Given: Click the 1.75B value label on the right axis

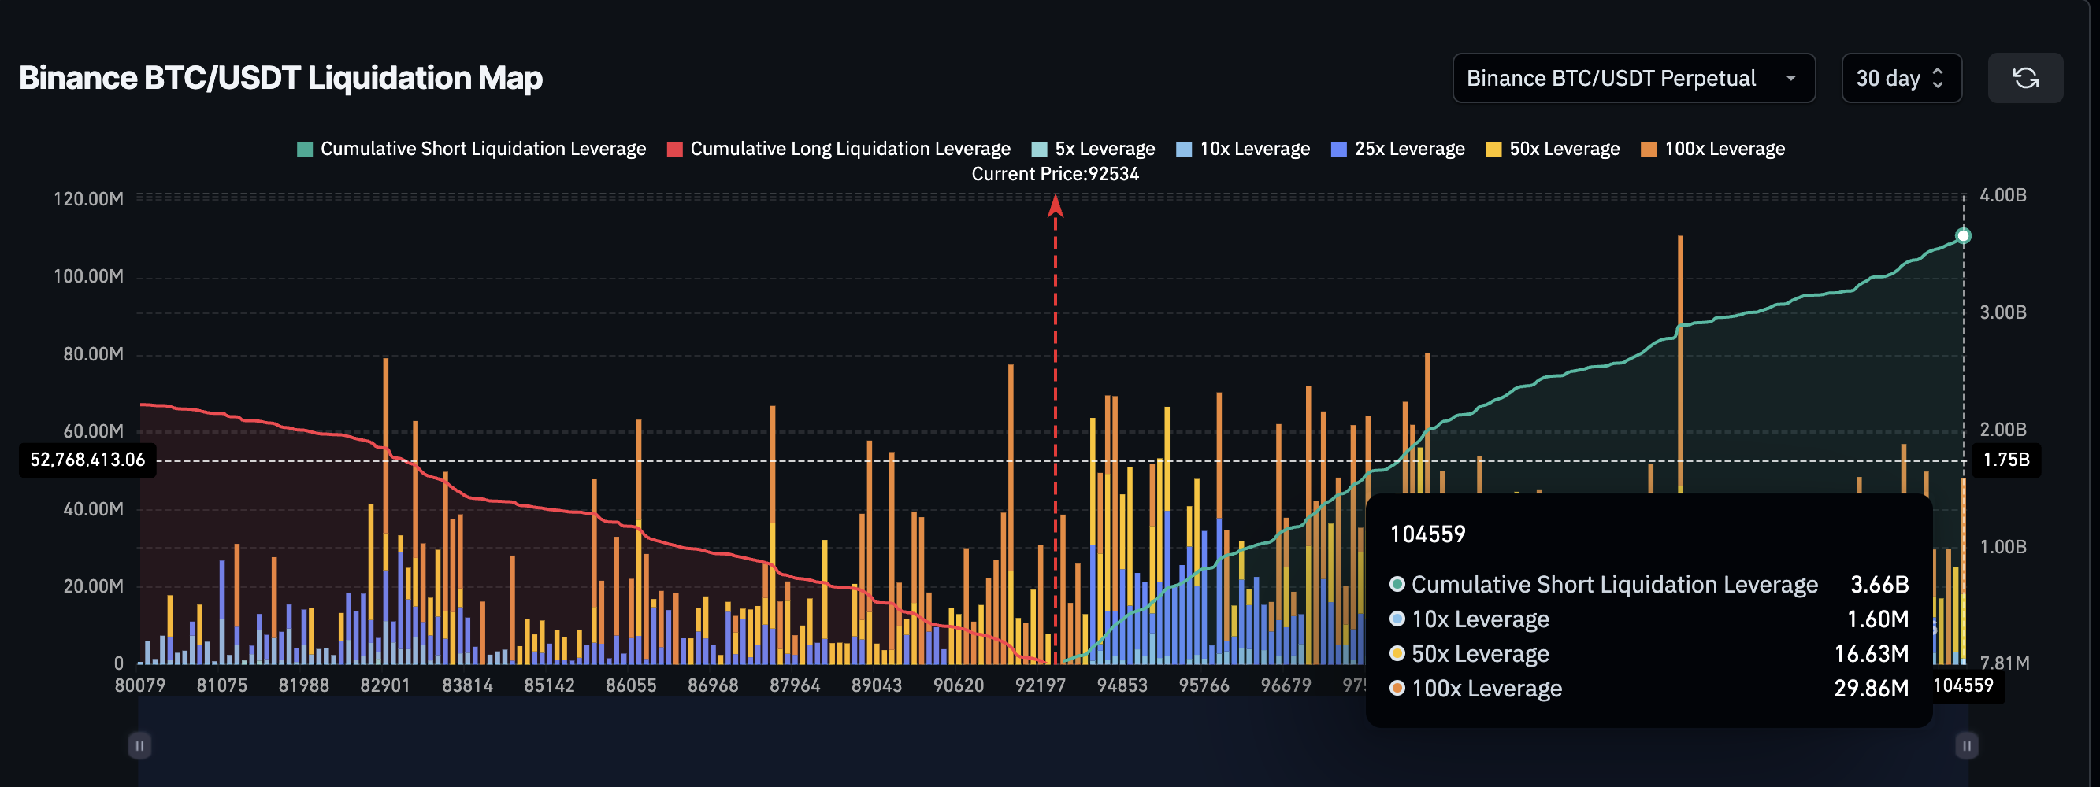Looking at the screenshot, I should (x=2006, y=460).
